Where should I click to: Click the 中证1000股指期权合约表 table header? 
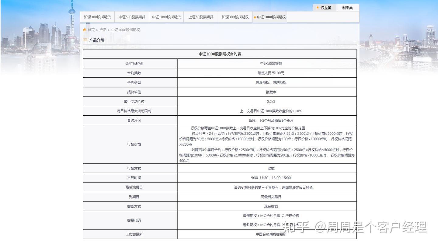(x=220, y=54)
